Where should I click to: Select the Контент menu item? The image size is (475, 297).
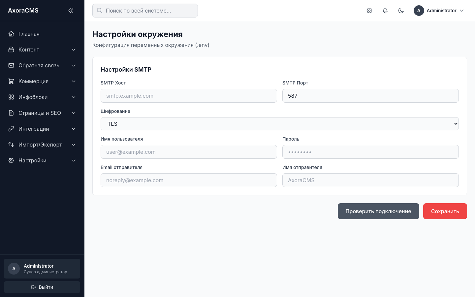click(42, 49)
